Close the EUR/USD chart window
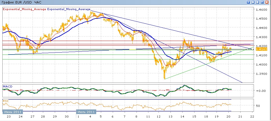 pos(267,2)
